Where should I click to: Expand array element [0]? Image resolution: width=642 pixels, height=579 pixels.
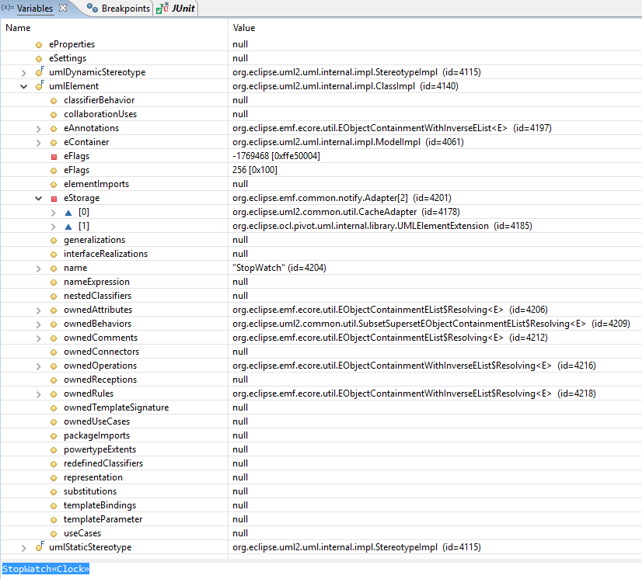[x=53, y=213]
